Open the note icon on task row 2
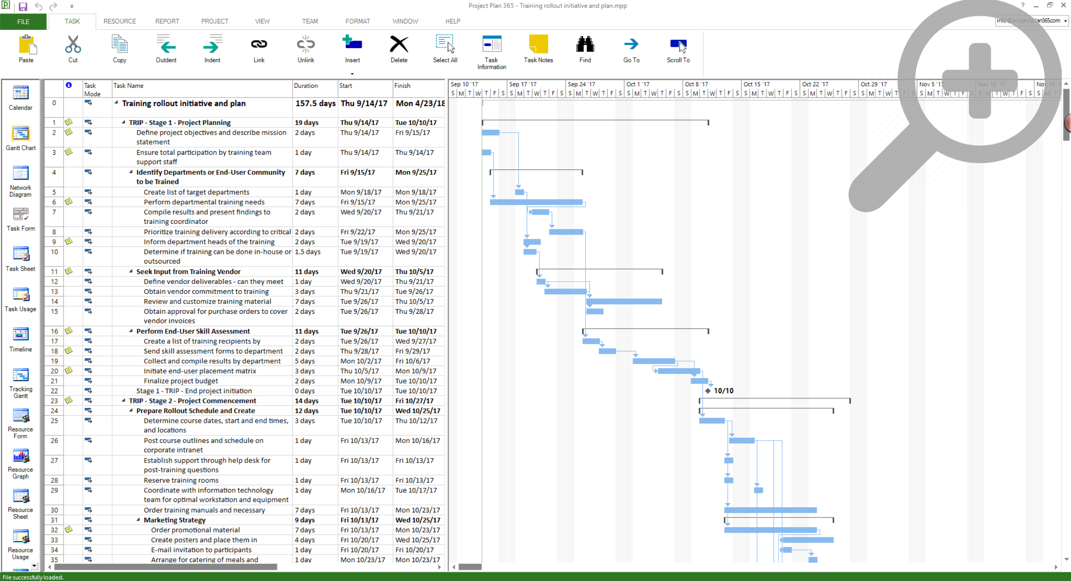This screenshot has width=1071, height=581. [69, 132]
